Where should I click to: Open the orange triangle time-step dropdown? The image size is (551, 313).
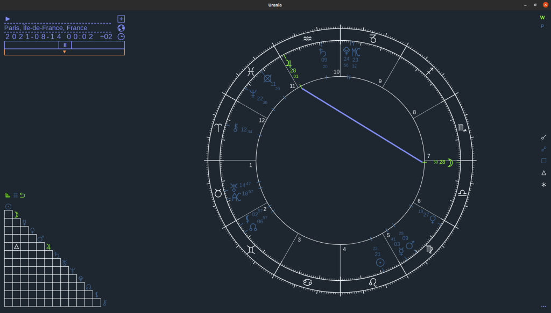[65, 51]
